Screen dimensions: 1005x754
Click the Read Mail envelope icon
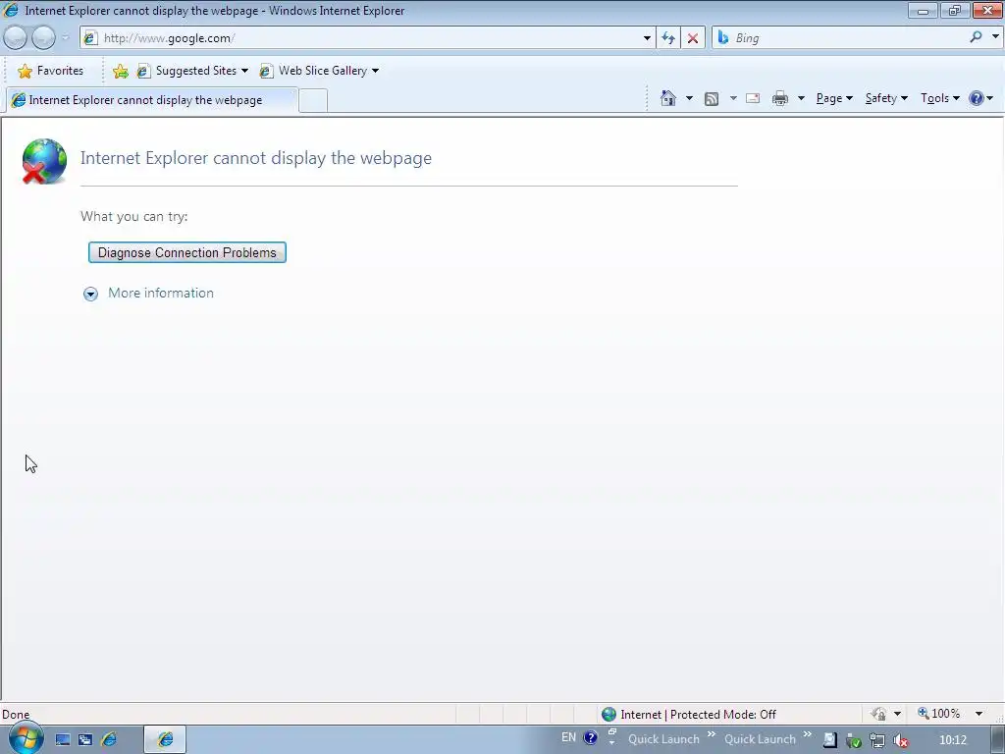tap(753, 98)
